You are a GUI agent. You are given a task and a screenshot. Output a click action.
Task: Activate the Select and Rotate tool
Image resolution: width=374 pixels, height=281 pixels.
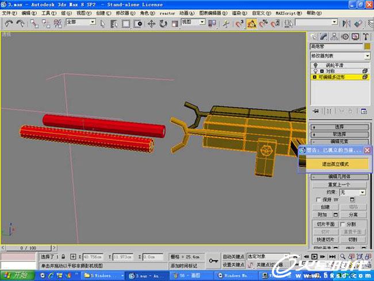163,24
